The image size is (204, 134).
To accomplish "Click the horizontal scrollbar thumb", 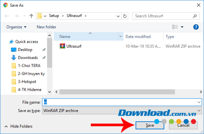I will [x=117, y=92].
